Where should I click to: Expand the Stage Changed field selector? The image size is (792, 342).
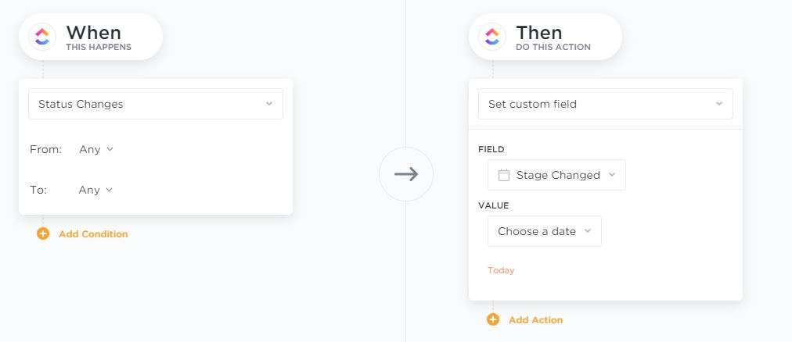tap(556, 175)
